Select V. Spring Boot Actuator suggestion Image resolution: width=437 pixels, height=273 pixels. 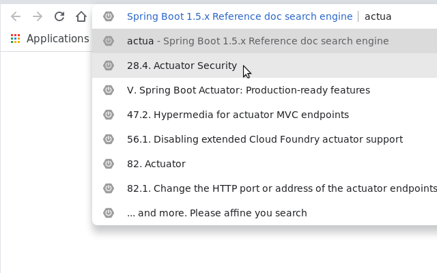[x=249, y=90]
